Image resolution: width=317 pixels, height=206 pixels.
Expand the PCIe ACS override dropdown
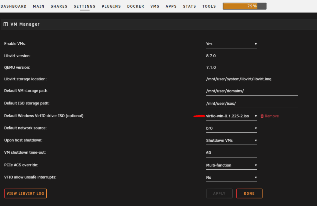point(231,165)
